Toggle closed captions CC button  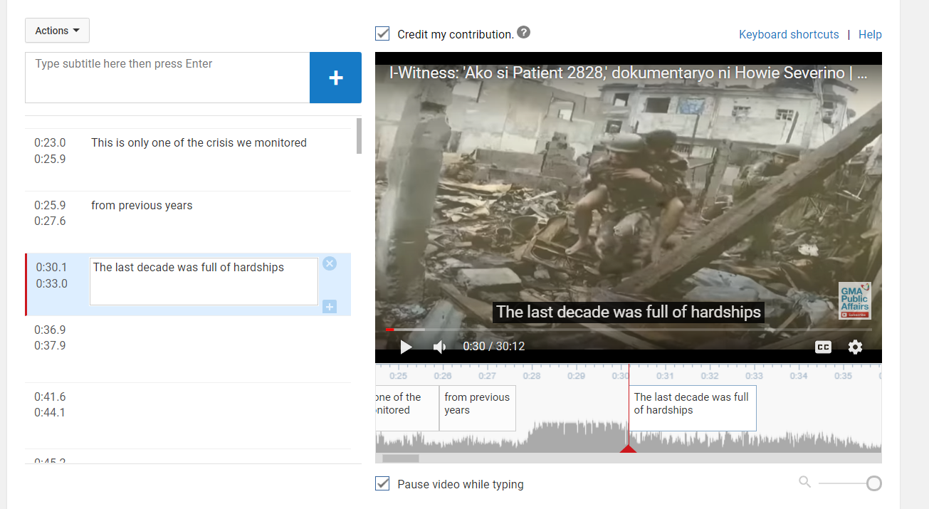(x=823, y=347)
